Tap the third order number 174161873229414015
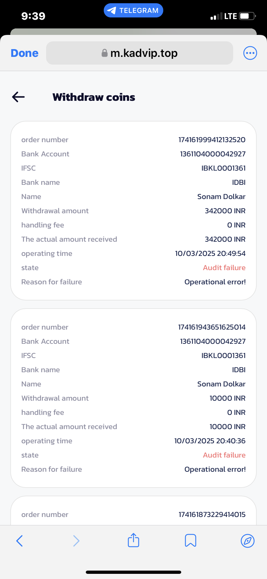 [x=212, y=515]
